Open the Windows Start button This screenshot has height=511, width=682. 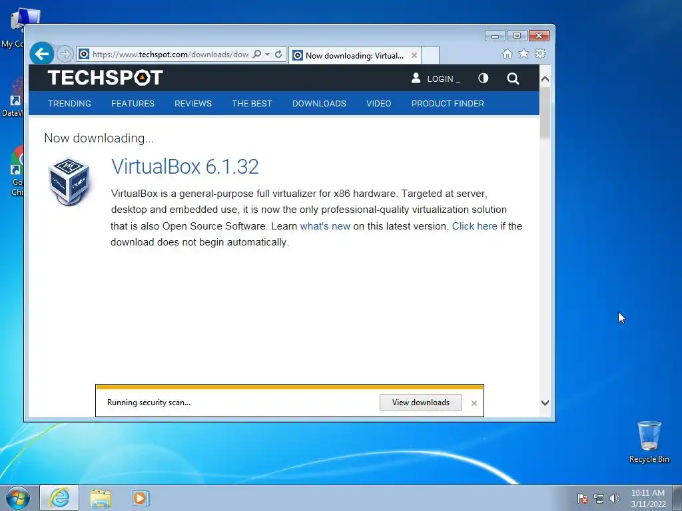point(17,498)
